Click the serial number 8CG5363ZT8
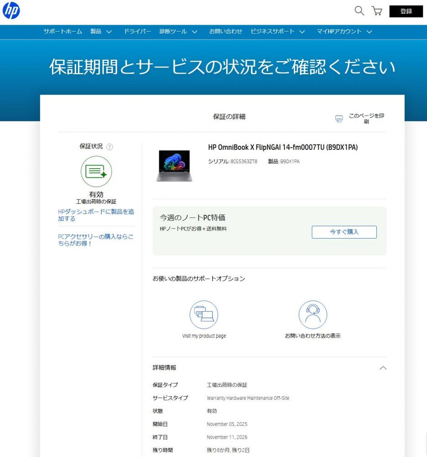Screen dimensions: 427x457 [244, 161]
